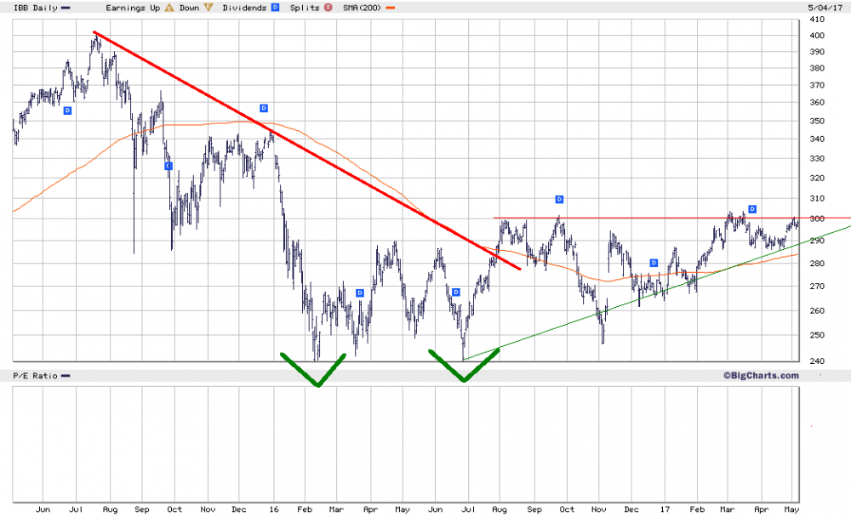Click the Feb label right after 16
Screen dimensions: 851x517
tap(305, 509)
